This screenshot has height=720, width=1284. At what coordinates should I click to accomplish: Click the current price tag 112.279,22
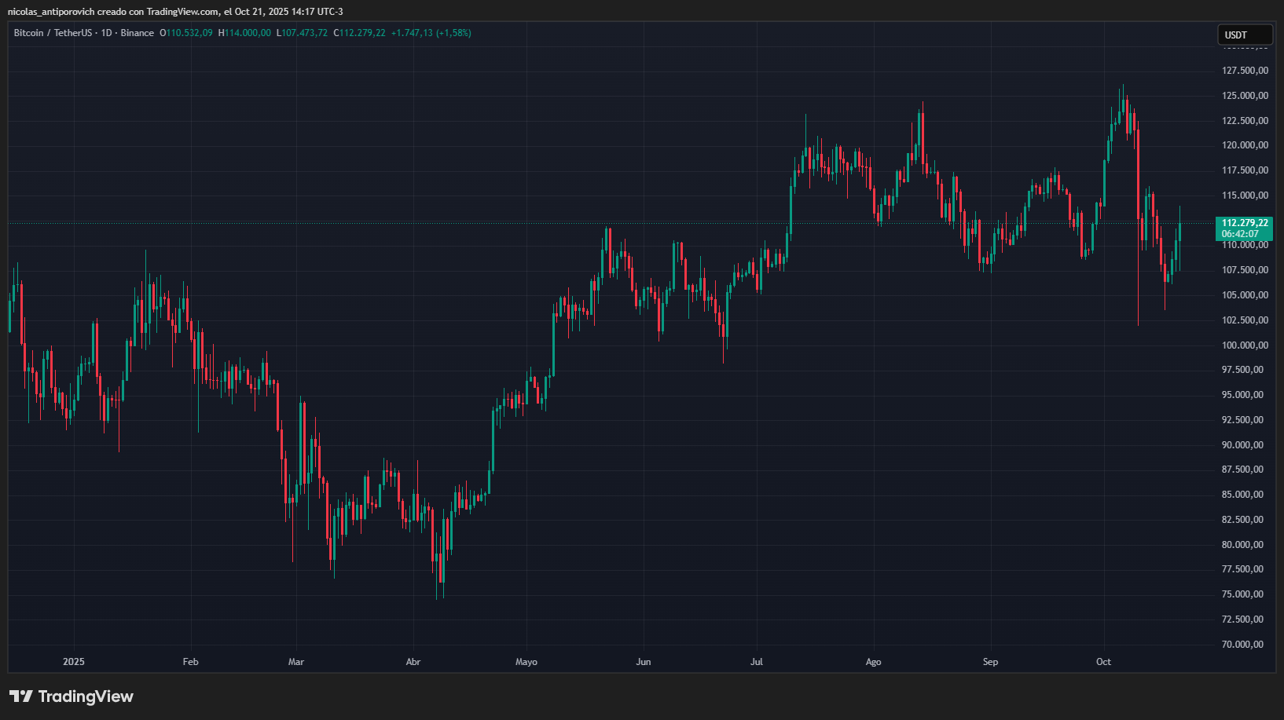(x=1244, y=223)
